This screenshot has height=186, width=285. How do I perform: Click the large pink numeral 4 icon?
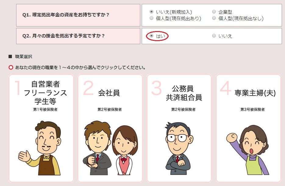point(225,88)
